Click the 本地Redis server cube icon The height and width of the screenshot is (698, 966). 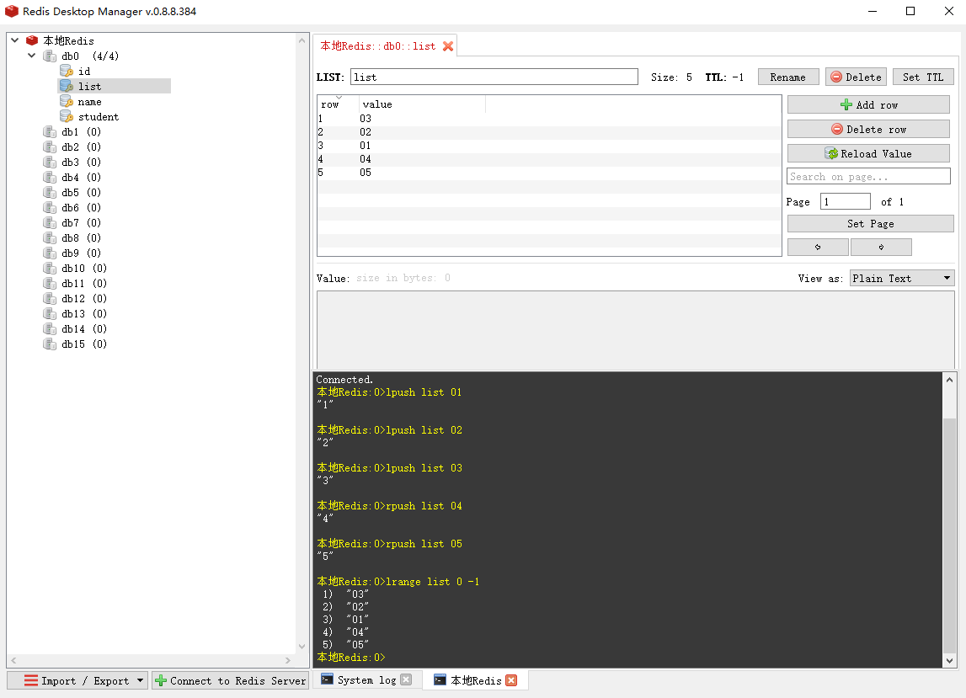pos(32,40)
